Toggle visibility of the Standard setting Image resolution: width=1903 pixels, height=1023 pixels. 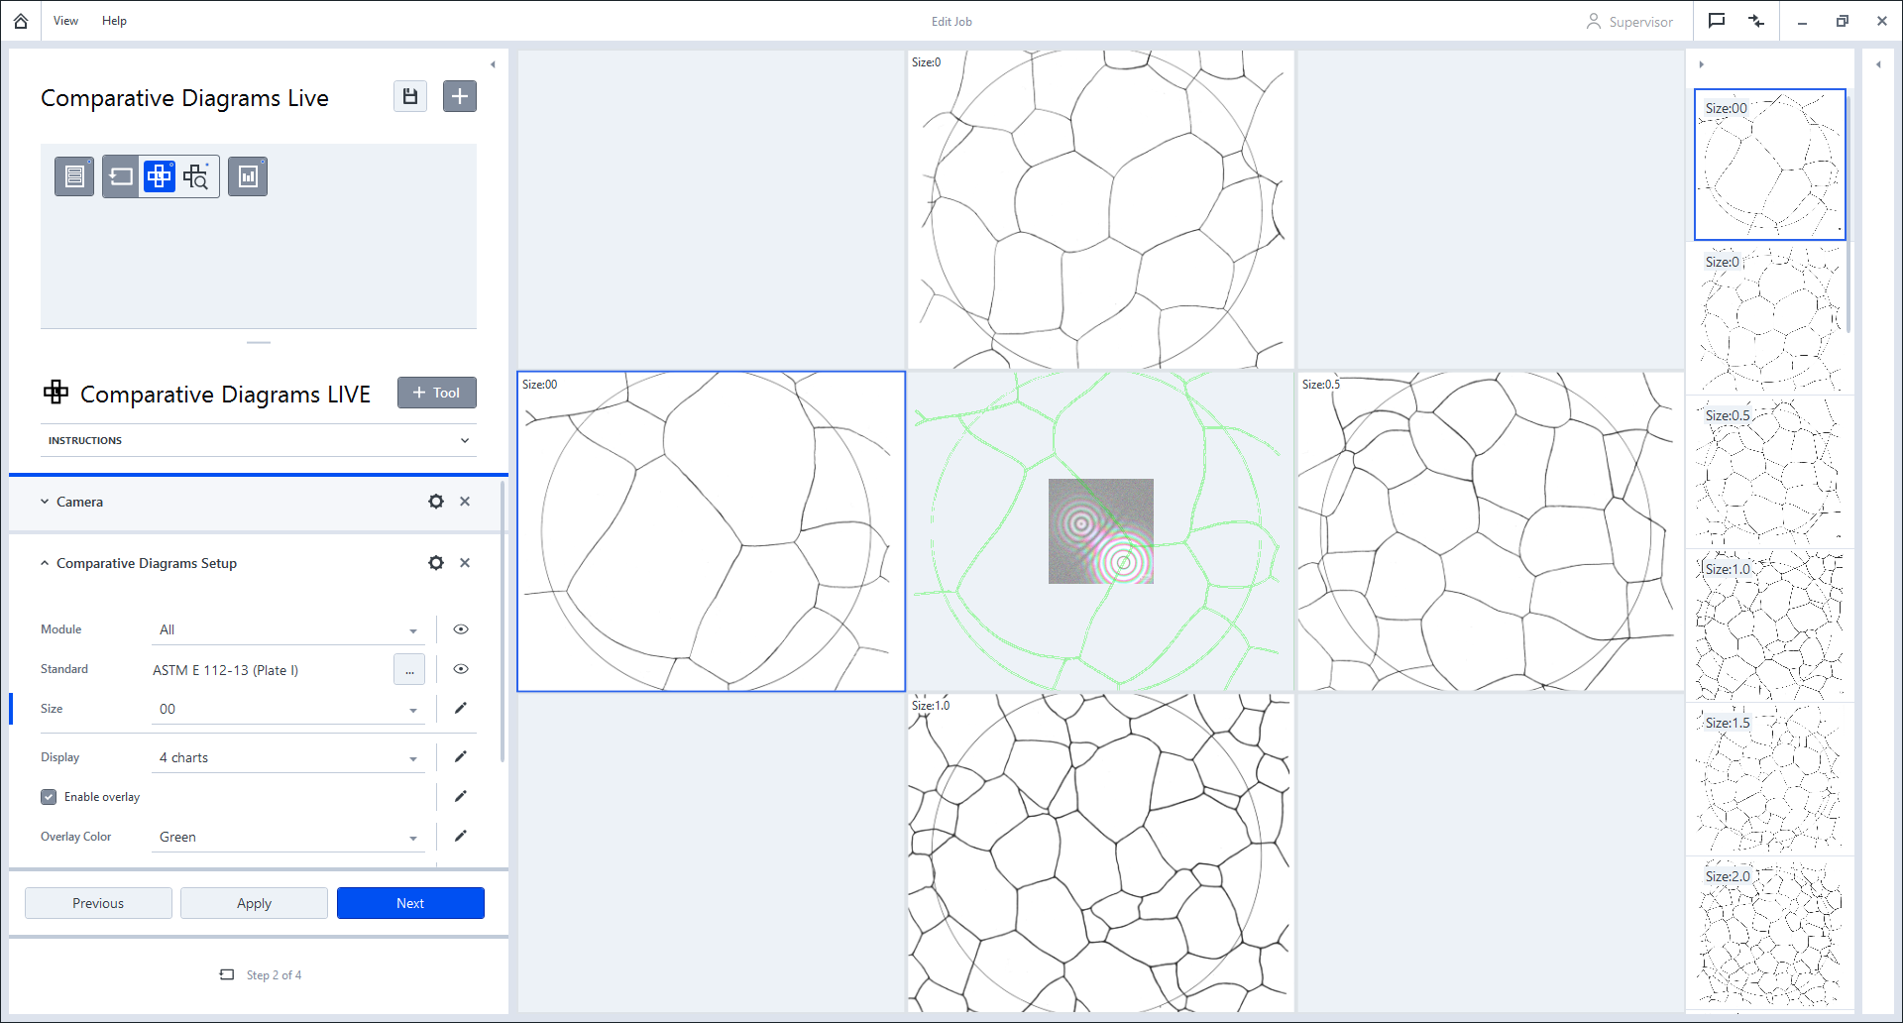tap(460, 669)
